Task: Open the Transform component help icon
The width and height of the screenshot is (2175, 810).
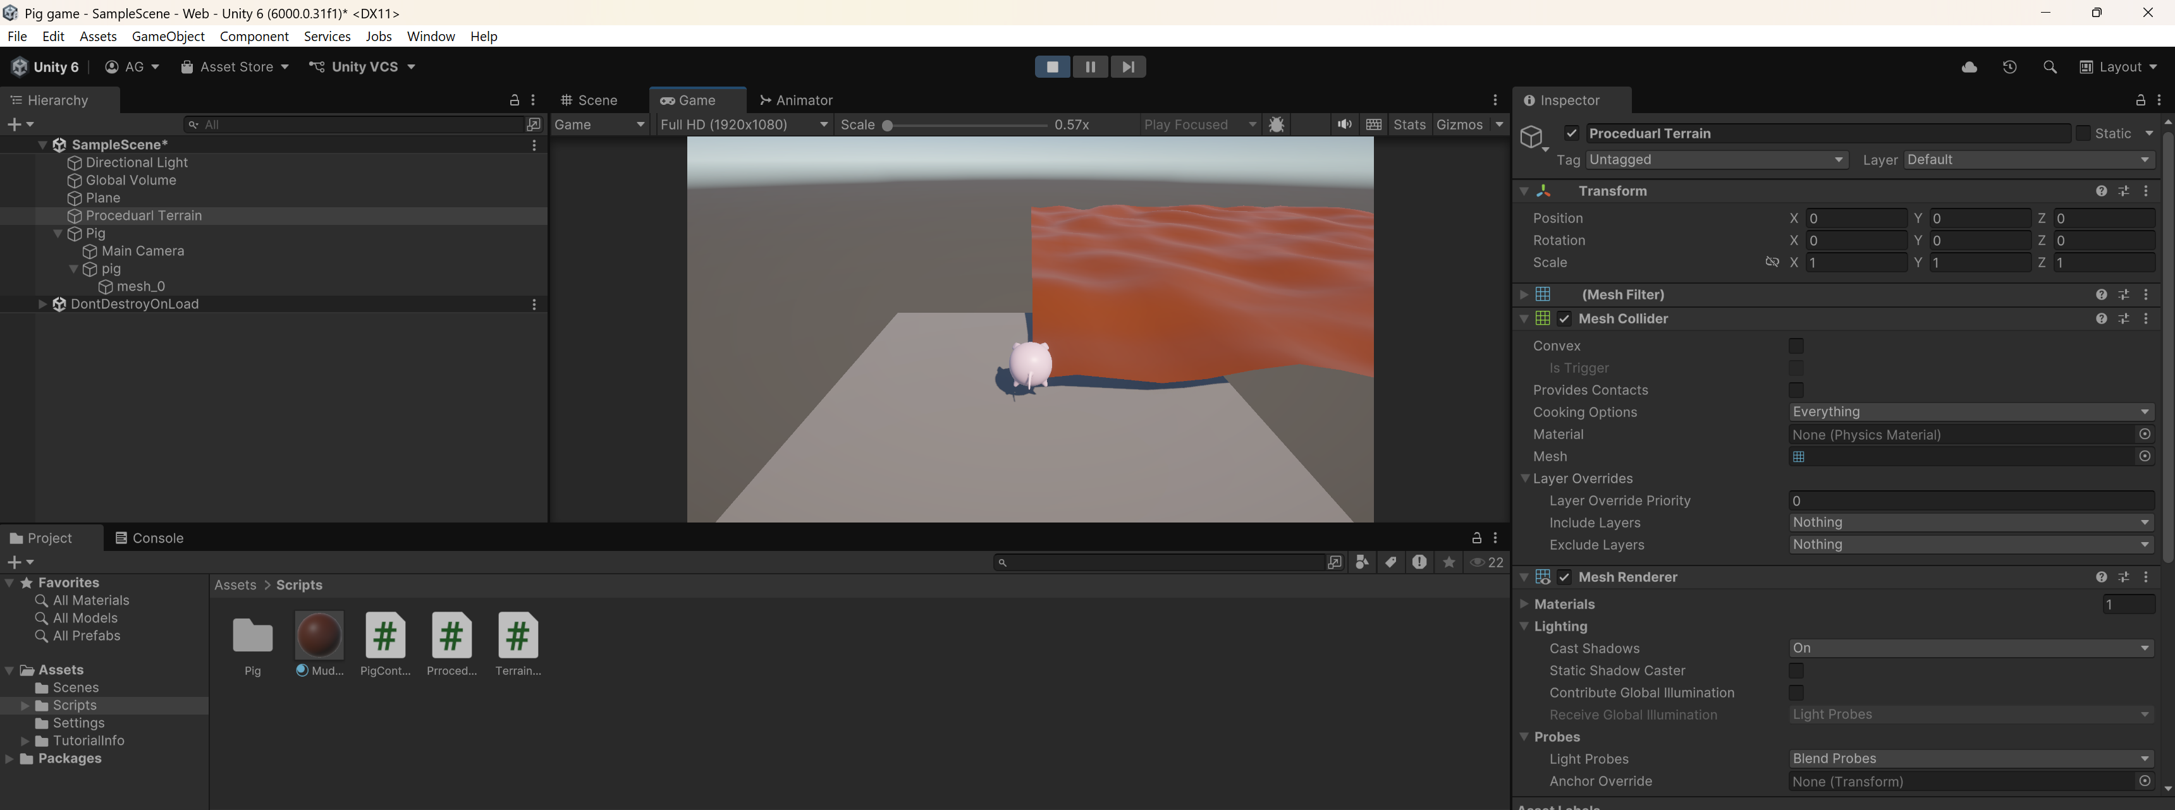Action: click(x=2100, y=191)
